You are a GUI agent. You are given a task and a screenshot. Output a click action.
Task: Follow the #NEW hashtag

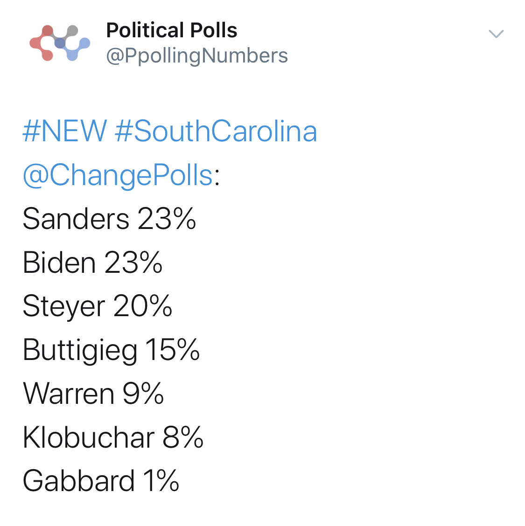click(x=65, y=131)
